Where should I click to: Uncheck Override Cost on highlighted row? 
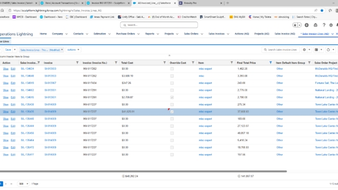pos(172,111)
